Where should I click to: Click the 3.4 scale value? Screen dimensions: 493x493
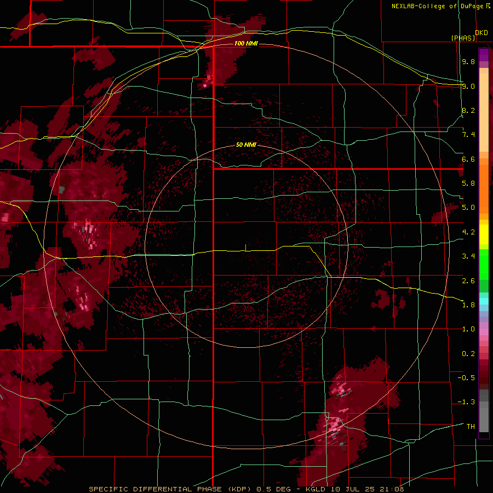[x=468, y=256]
